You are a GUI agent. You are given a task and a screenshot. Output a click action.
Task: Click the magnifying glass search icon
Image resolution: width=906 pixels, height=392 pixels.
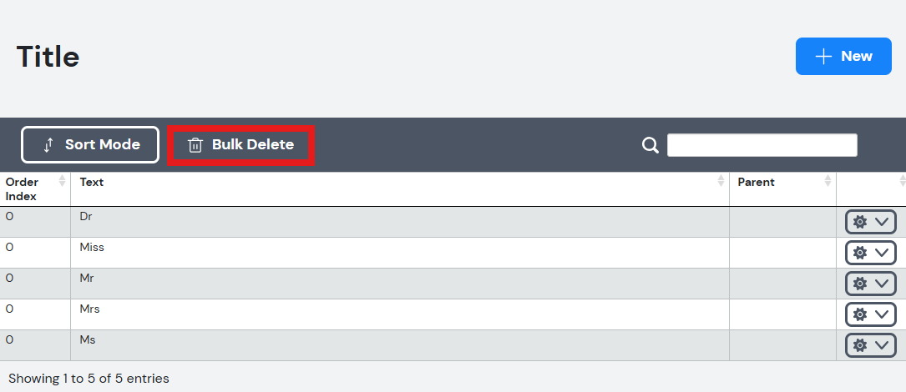click(650, 145)
